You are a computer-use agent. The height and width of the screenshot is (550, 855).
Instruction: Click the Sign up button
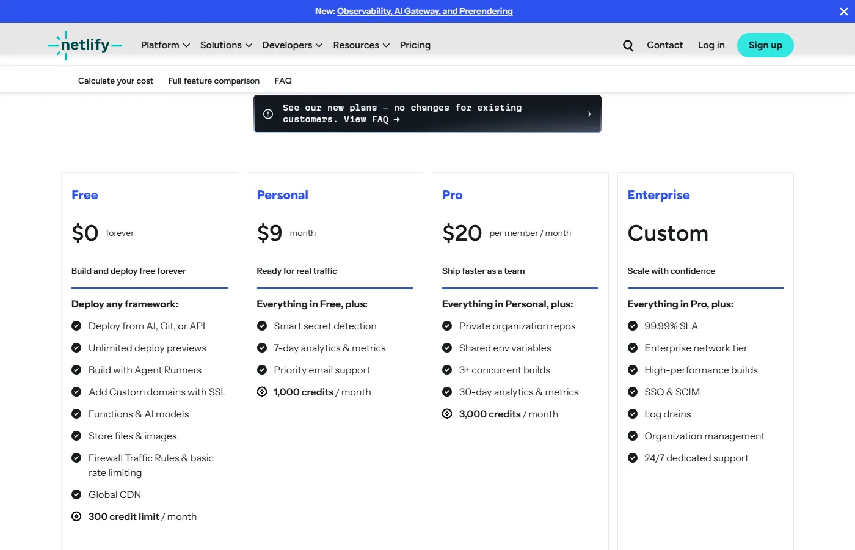point(765,45)
